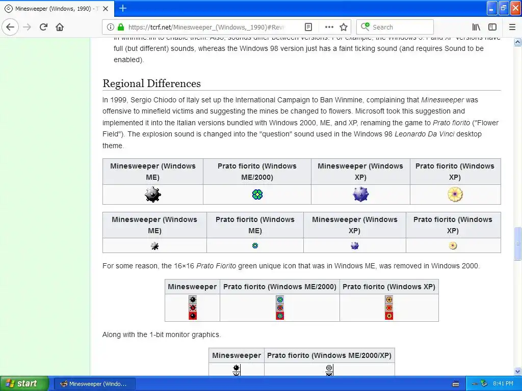The width and height of the screenshot is (522, 391).
Task: Click the scrollbar up arrow
Action: tap(518, 42)
